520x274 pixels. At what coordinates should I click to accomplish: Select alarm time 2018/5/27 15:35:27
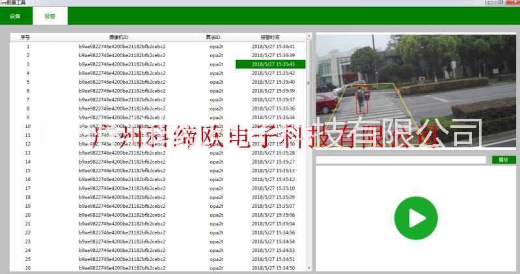point(273,162)
